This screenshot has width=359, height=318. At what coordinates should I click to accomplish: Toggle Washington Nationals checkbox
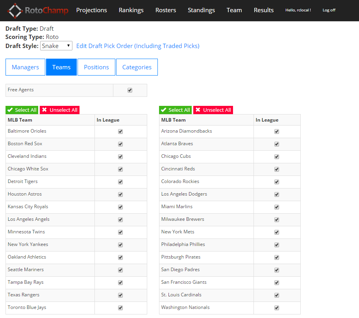[277, 308]
